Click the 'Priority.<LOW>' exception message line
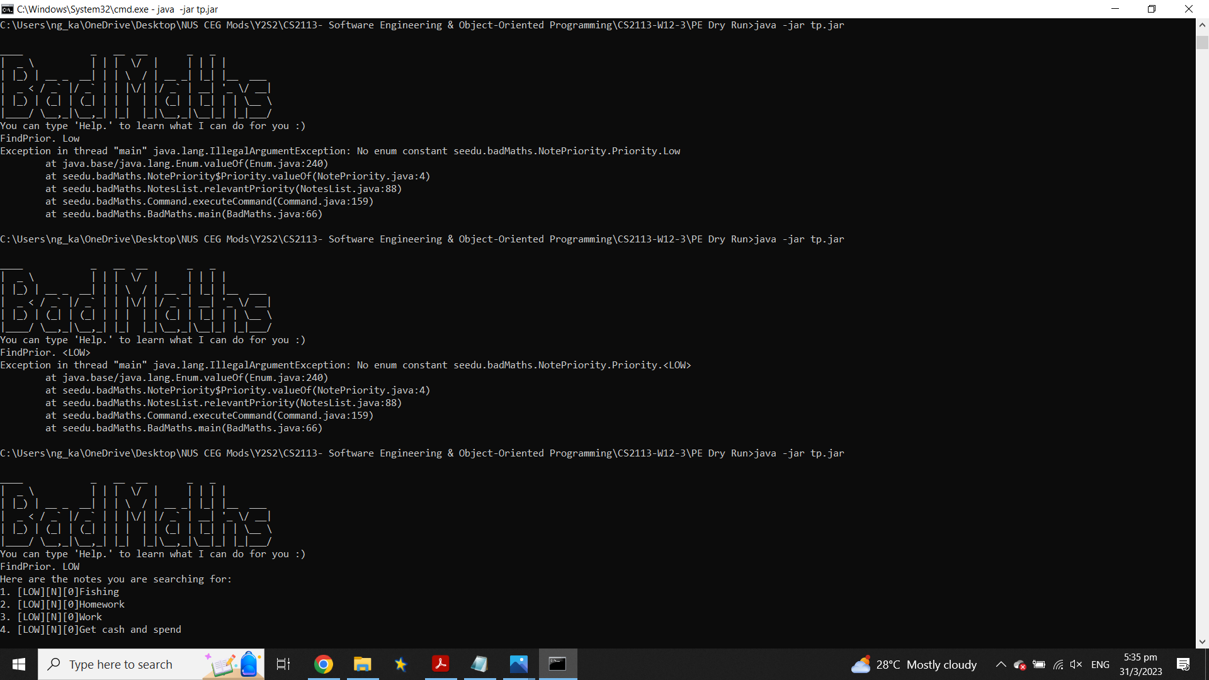The width and height of the screenshot is (1209, 680). tap(346, 365)
